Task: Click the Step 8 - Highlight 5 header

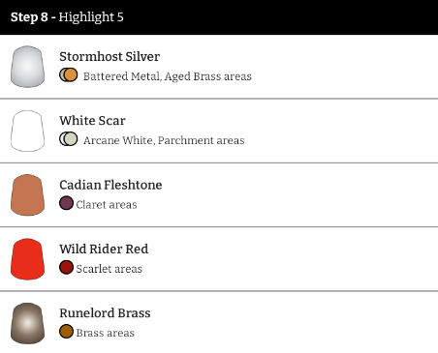Action: tap(219, 17)
